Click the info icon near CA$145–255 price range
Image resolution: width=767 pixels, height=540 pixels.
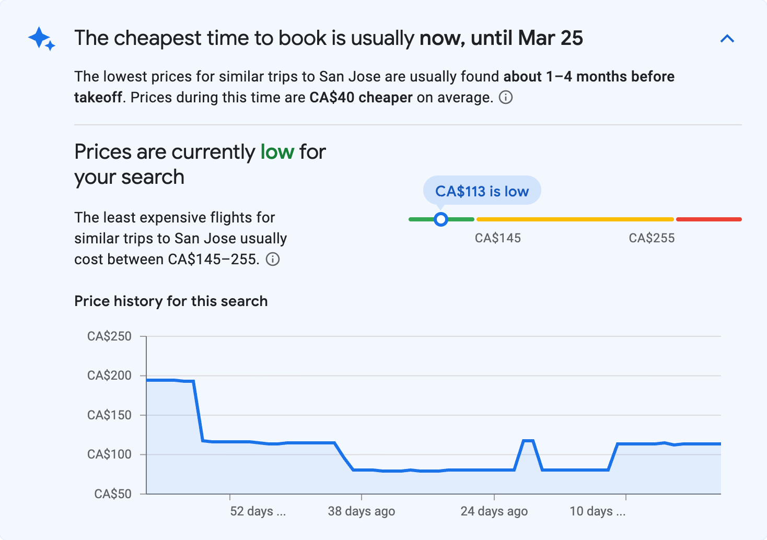coord(273,259)
